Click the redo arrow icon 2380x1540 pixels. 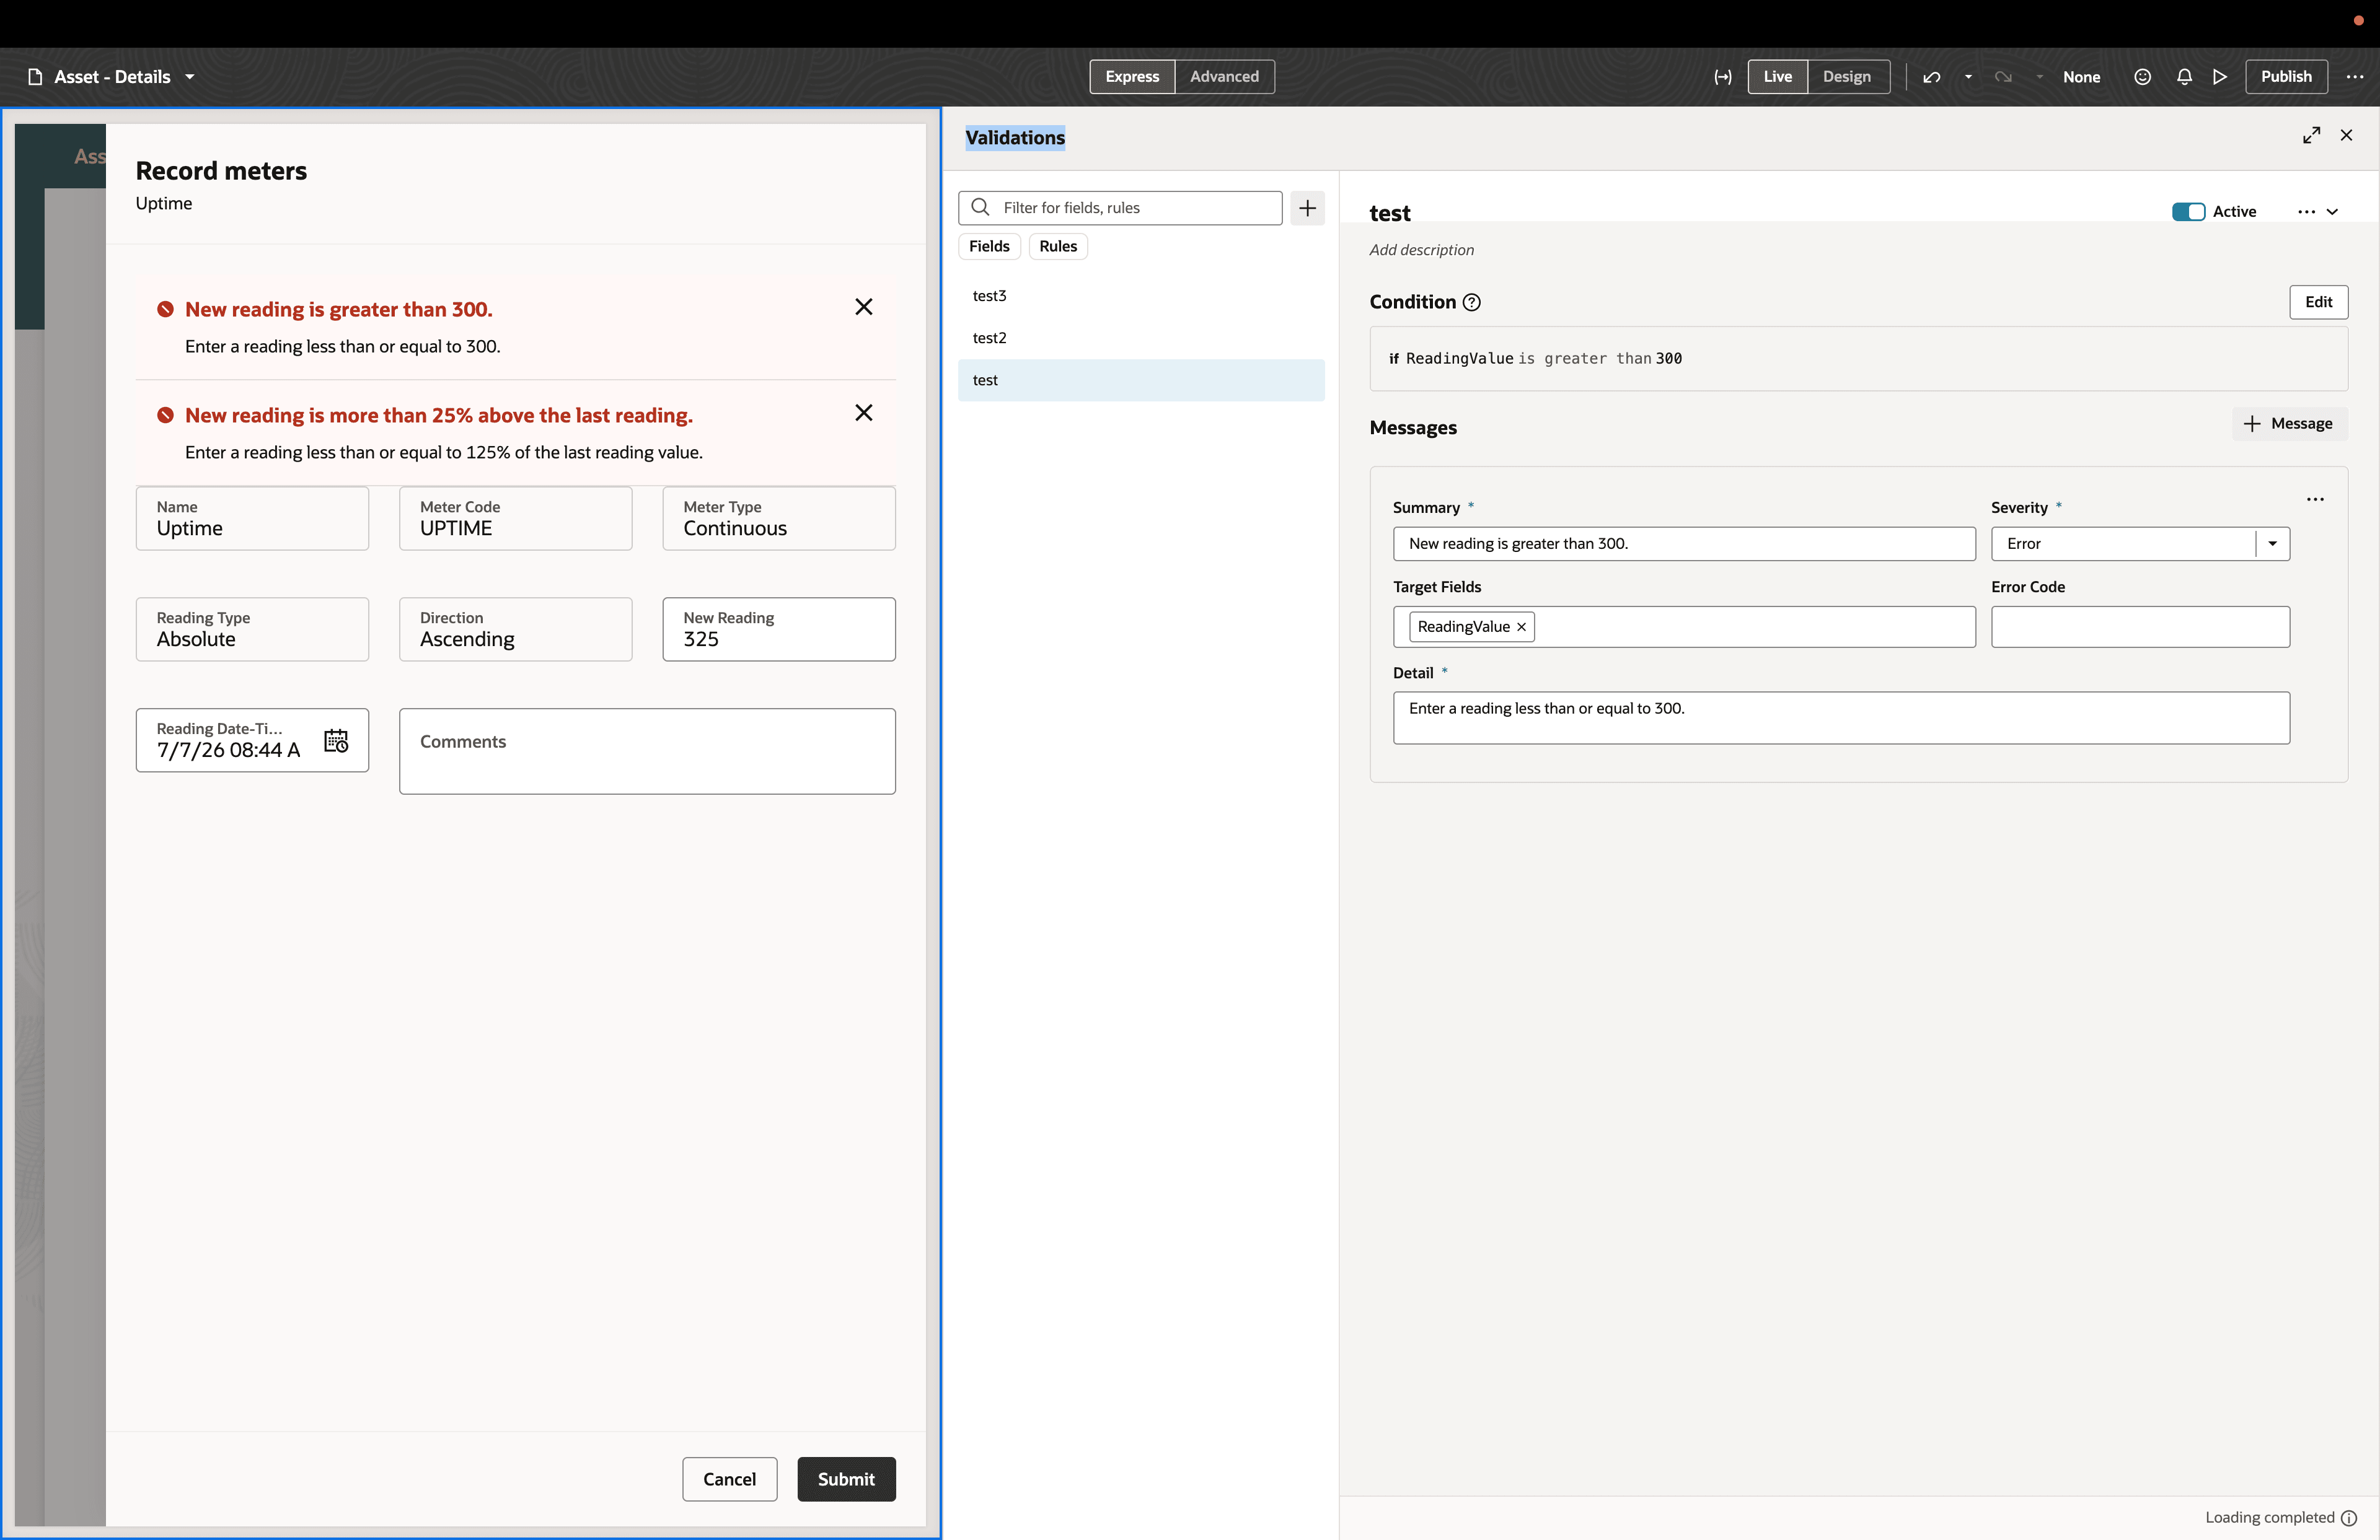(x=2002, y=77)
